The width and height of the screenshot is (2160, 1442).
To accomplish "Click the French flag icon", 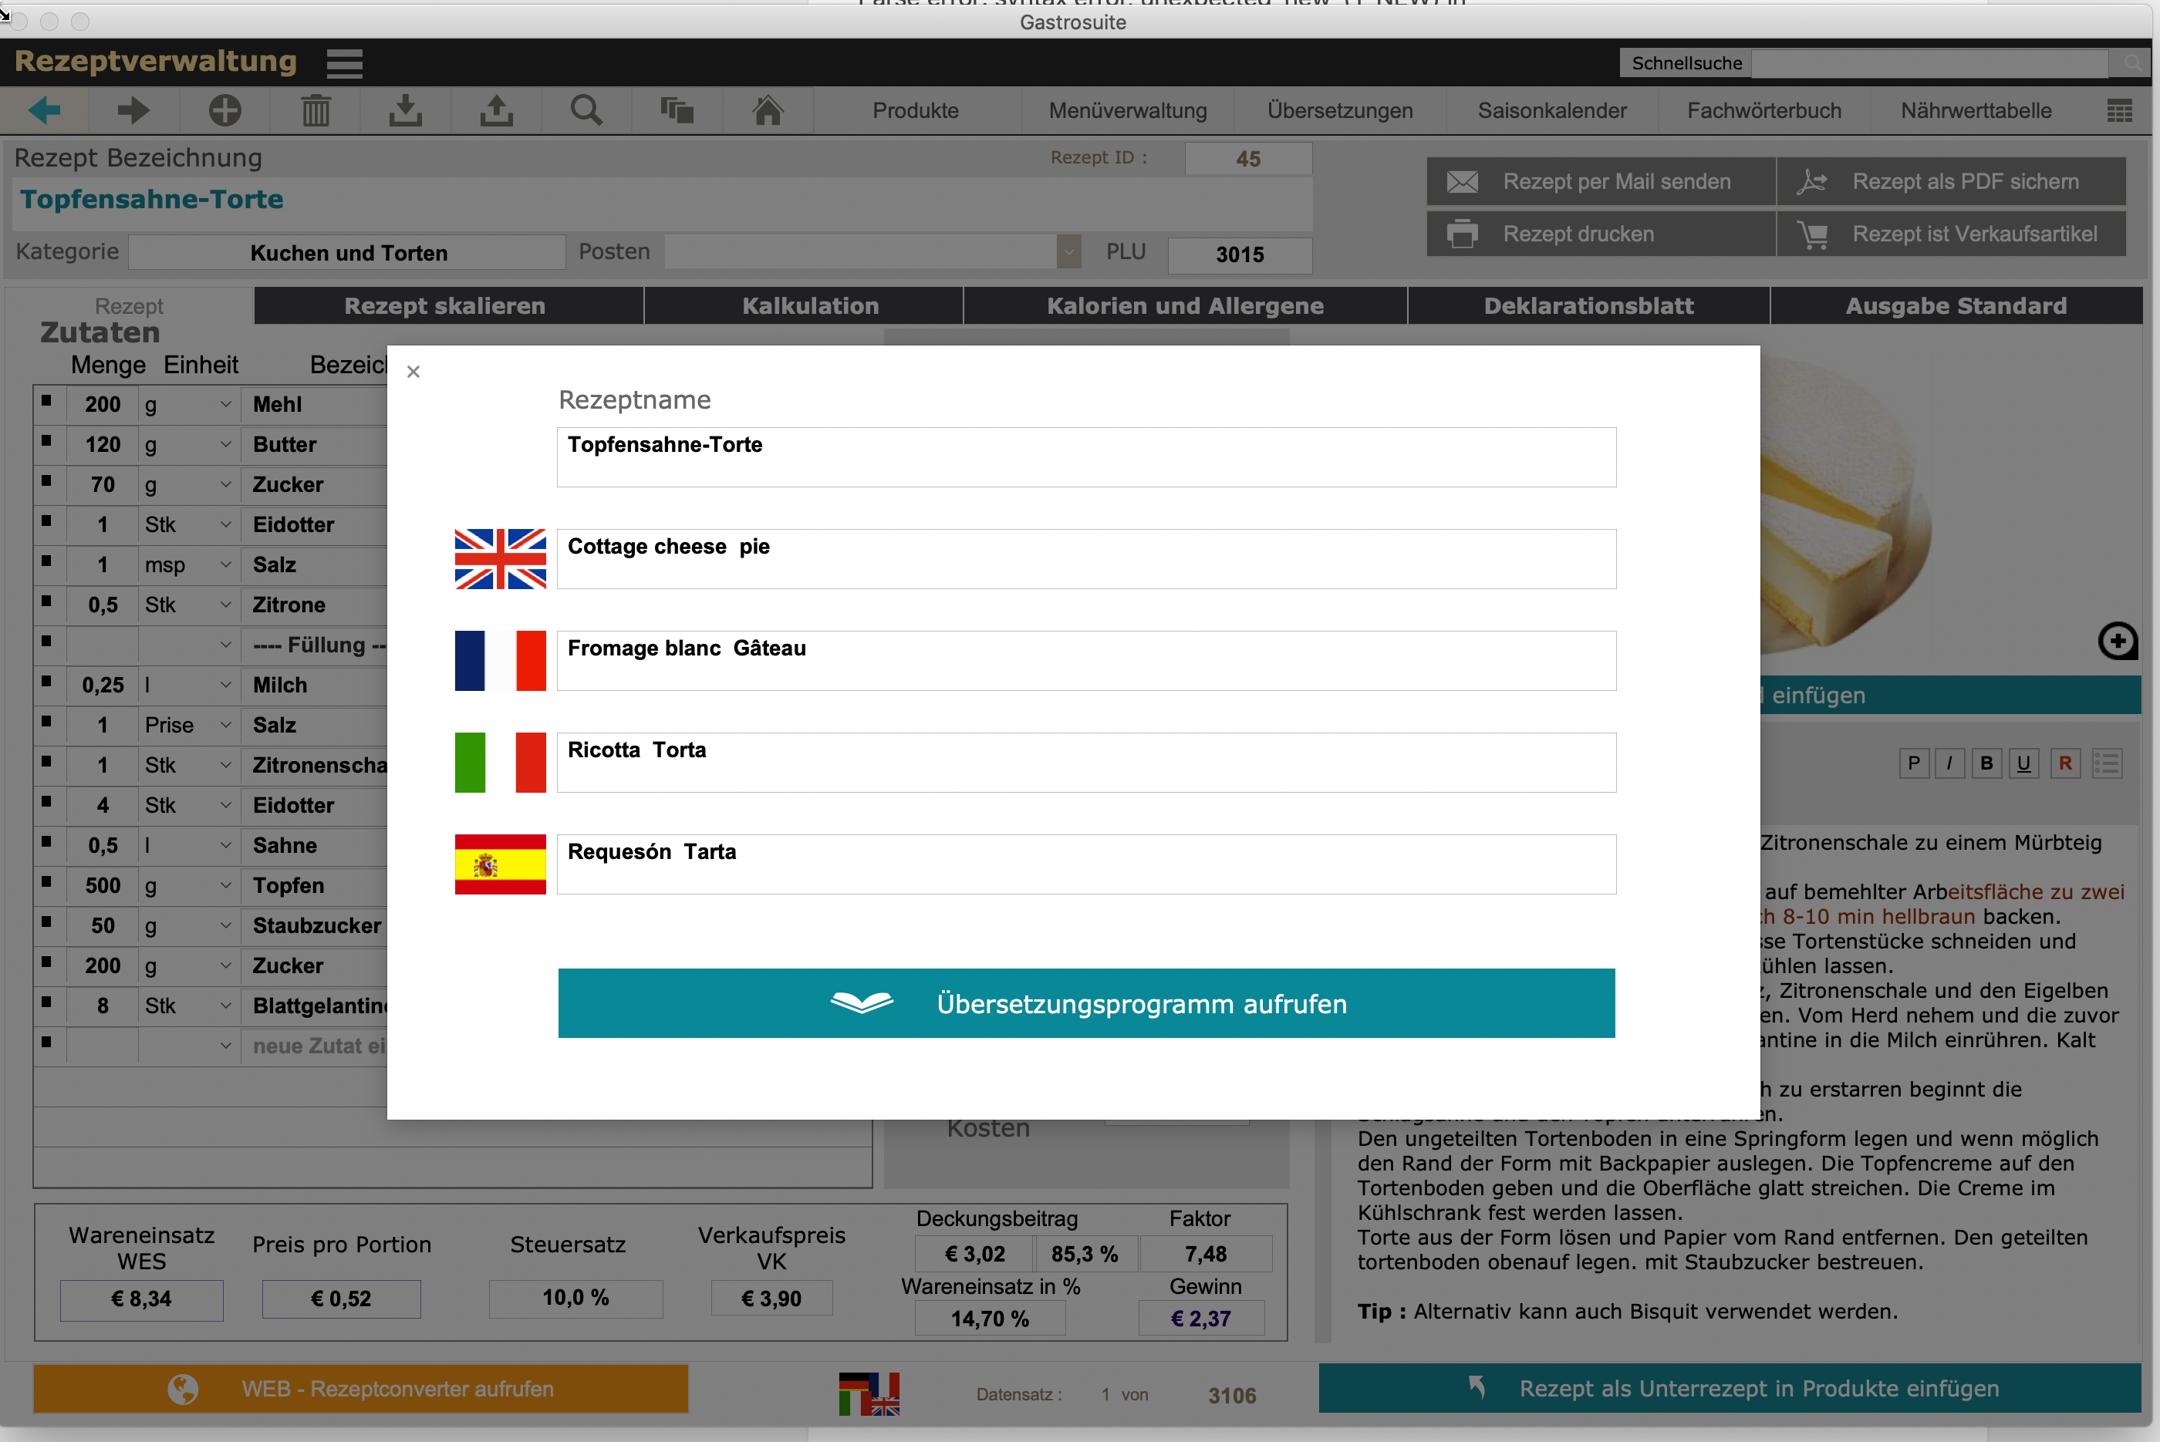I will [500, 660].
